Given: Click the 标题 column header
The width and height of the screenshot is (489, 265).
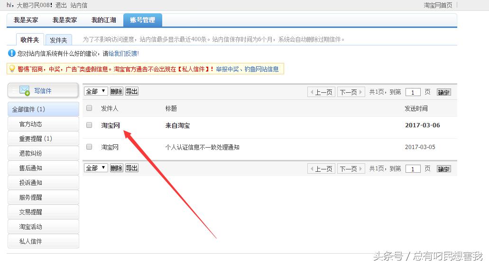Looking at the screenshot, I should coord(171,108).
